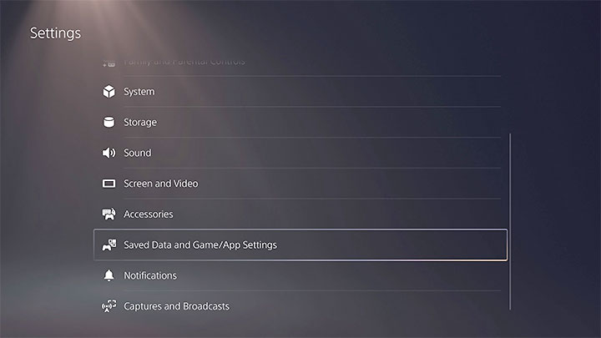Viewport: 601px width, 338px height.
Task: Open the System settings menu
Action: click(139, 92)
